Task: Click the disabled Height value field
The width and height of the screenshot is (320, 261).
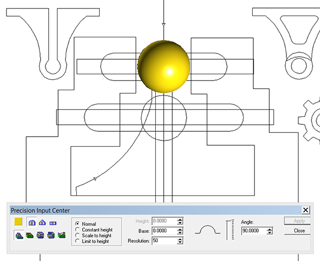Action: point(164,221)
